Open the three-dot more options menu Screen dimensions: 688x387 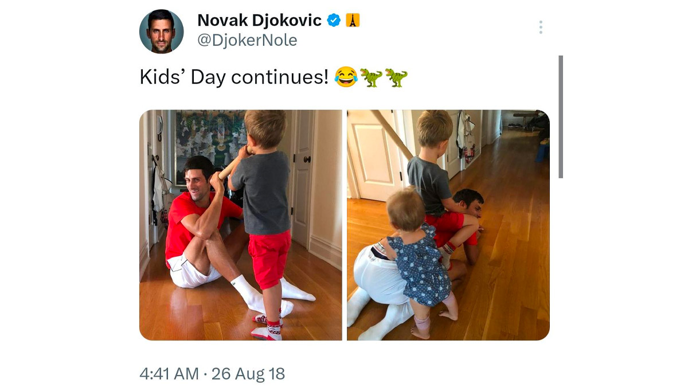coord(541,28)
